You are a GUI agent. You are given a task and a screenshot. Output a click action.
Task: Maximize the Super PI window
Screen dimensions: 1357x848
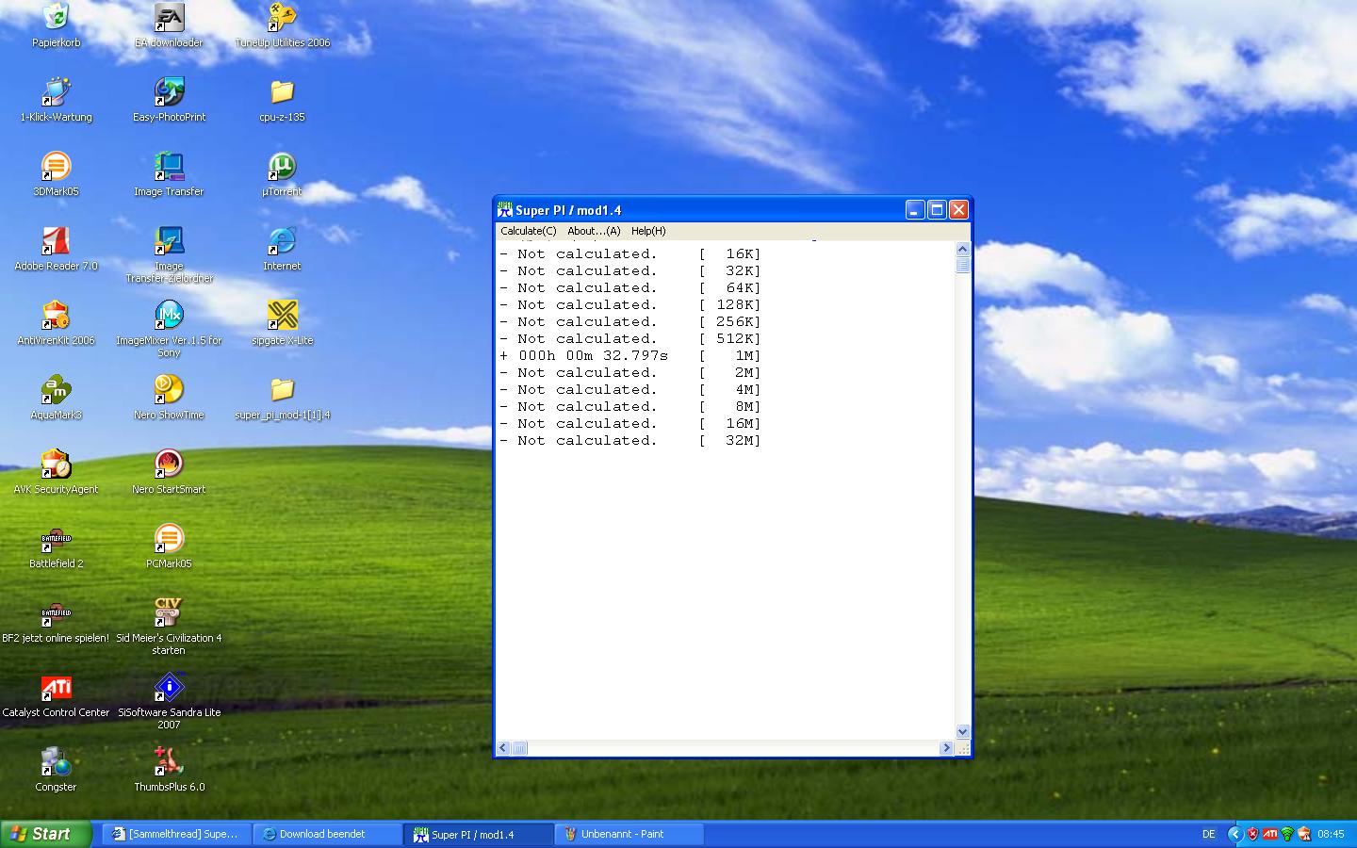[937, 209]
